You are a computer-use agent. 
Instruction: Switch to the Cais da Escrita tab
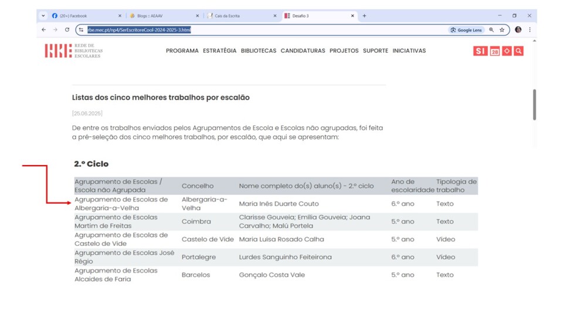(240, 16)
